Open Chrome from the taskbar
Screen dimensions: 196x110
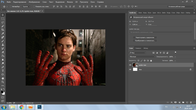pos(22,107)
